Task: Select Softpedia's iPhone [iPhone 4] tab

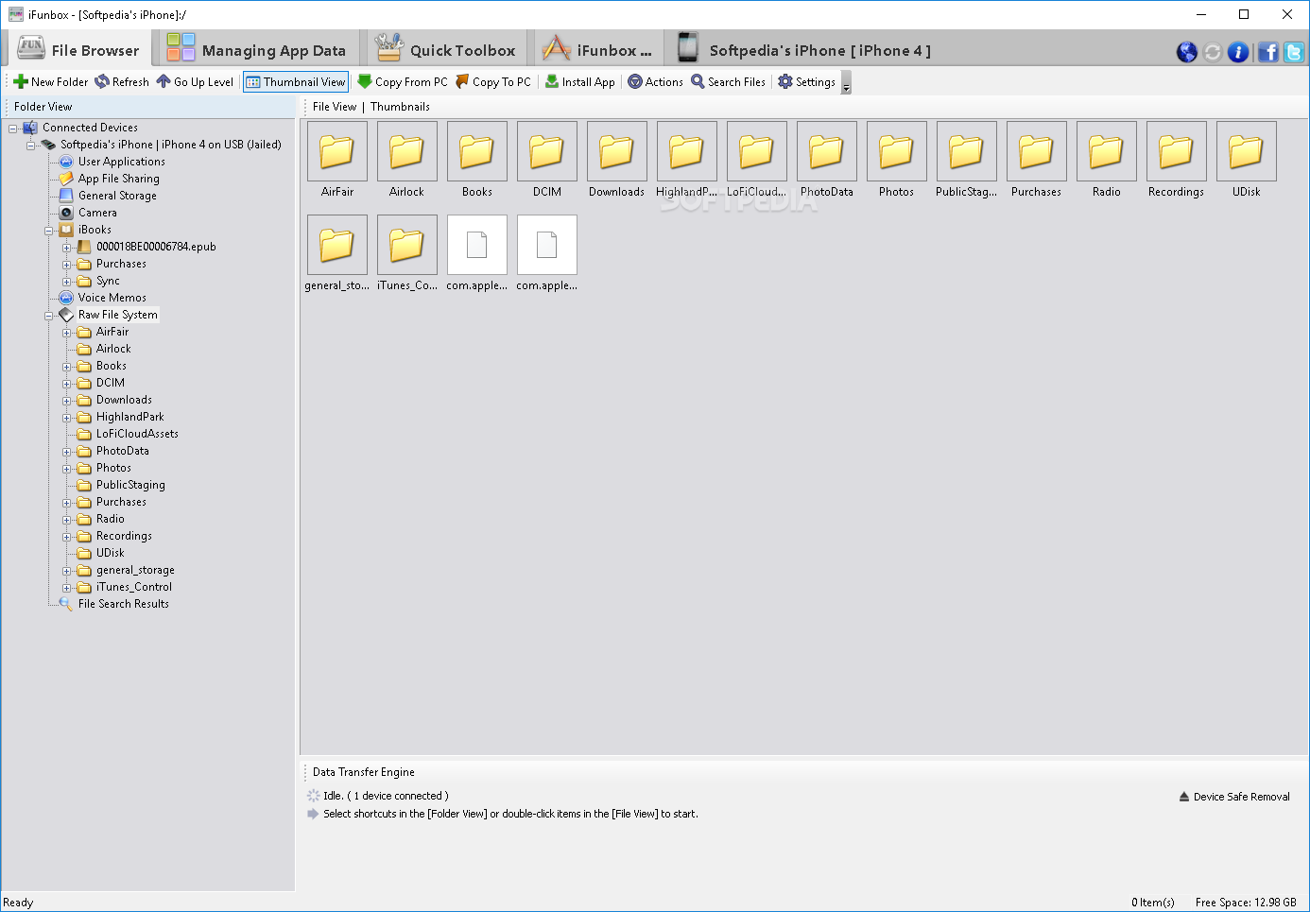Action: point(805,50)
